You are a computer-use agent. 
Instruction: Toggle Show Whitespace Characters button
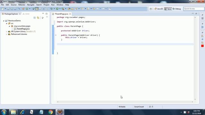click(x=47, y=9)
